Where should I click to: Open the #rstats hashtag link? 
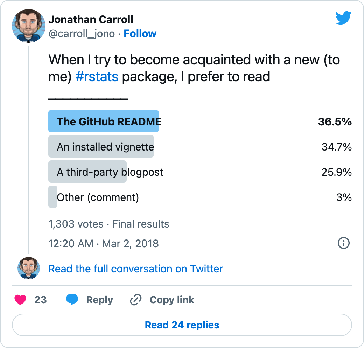[x=97, y=77]
